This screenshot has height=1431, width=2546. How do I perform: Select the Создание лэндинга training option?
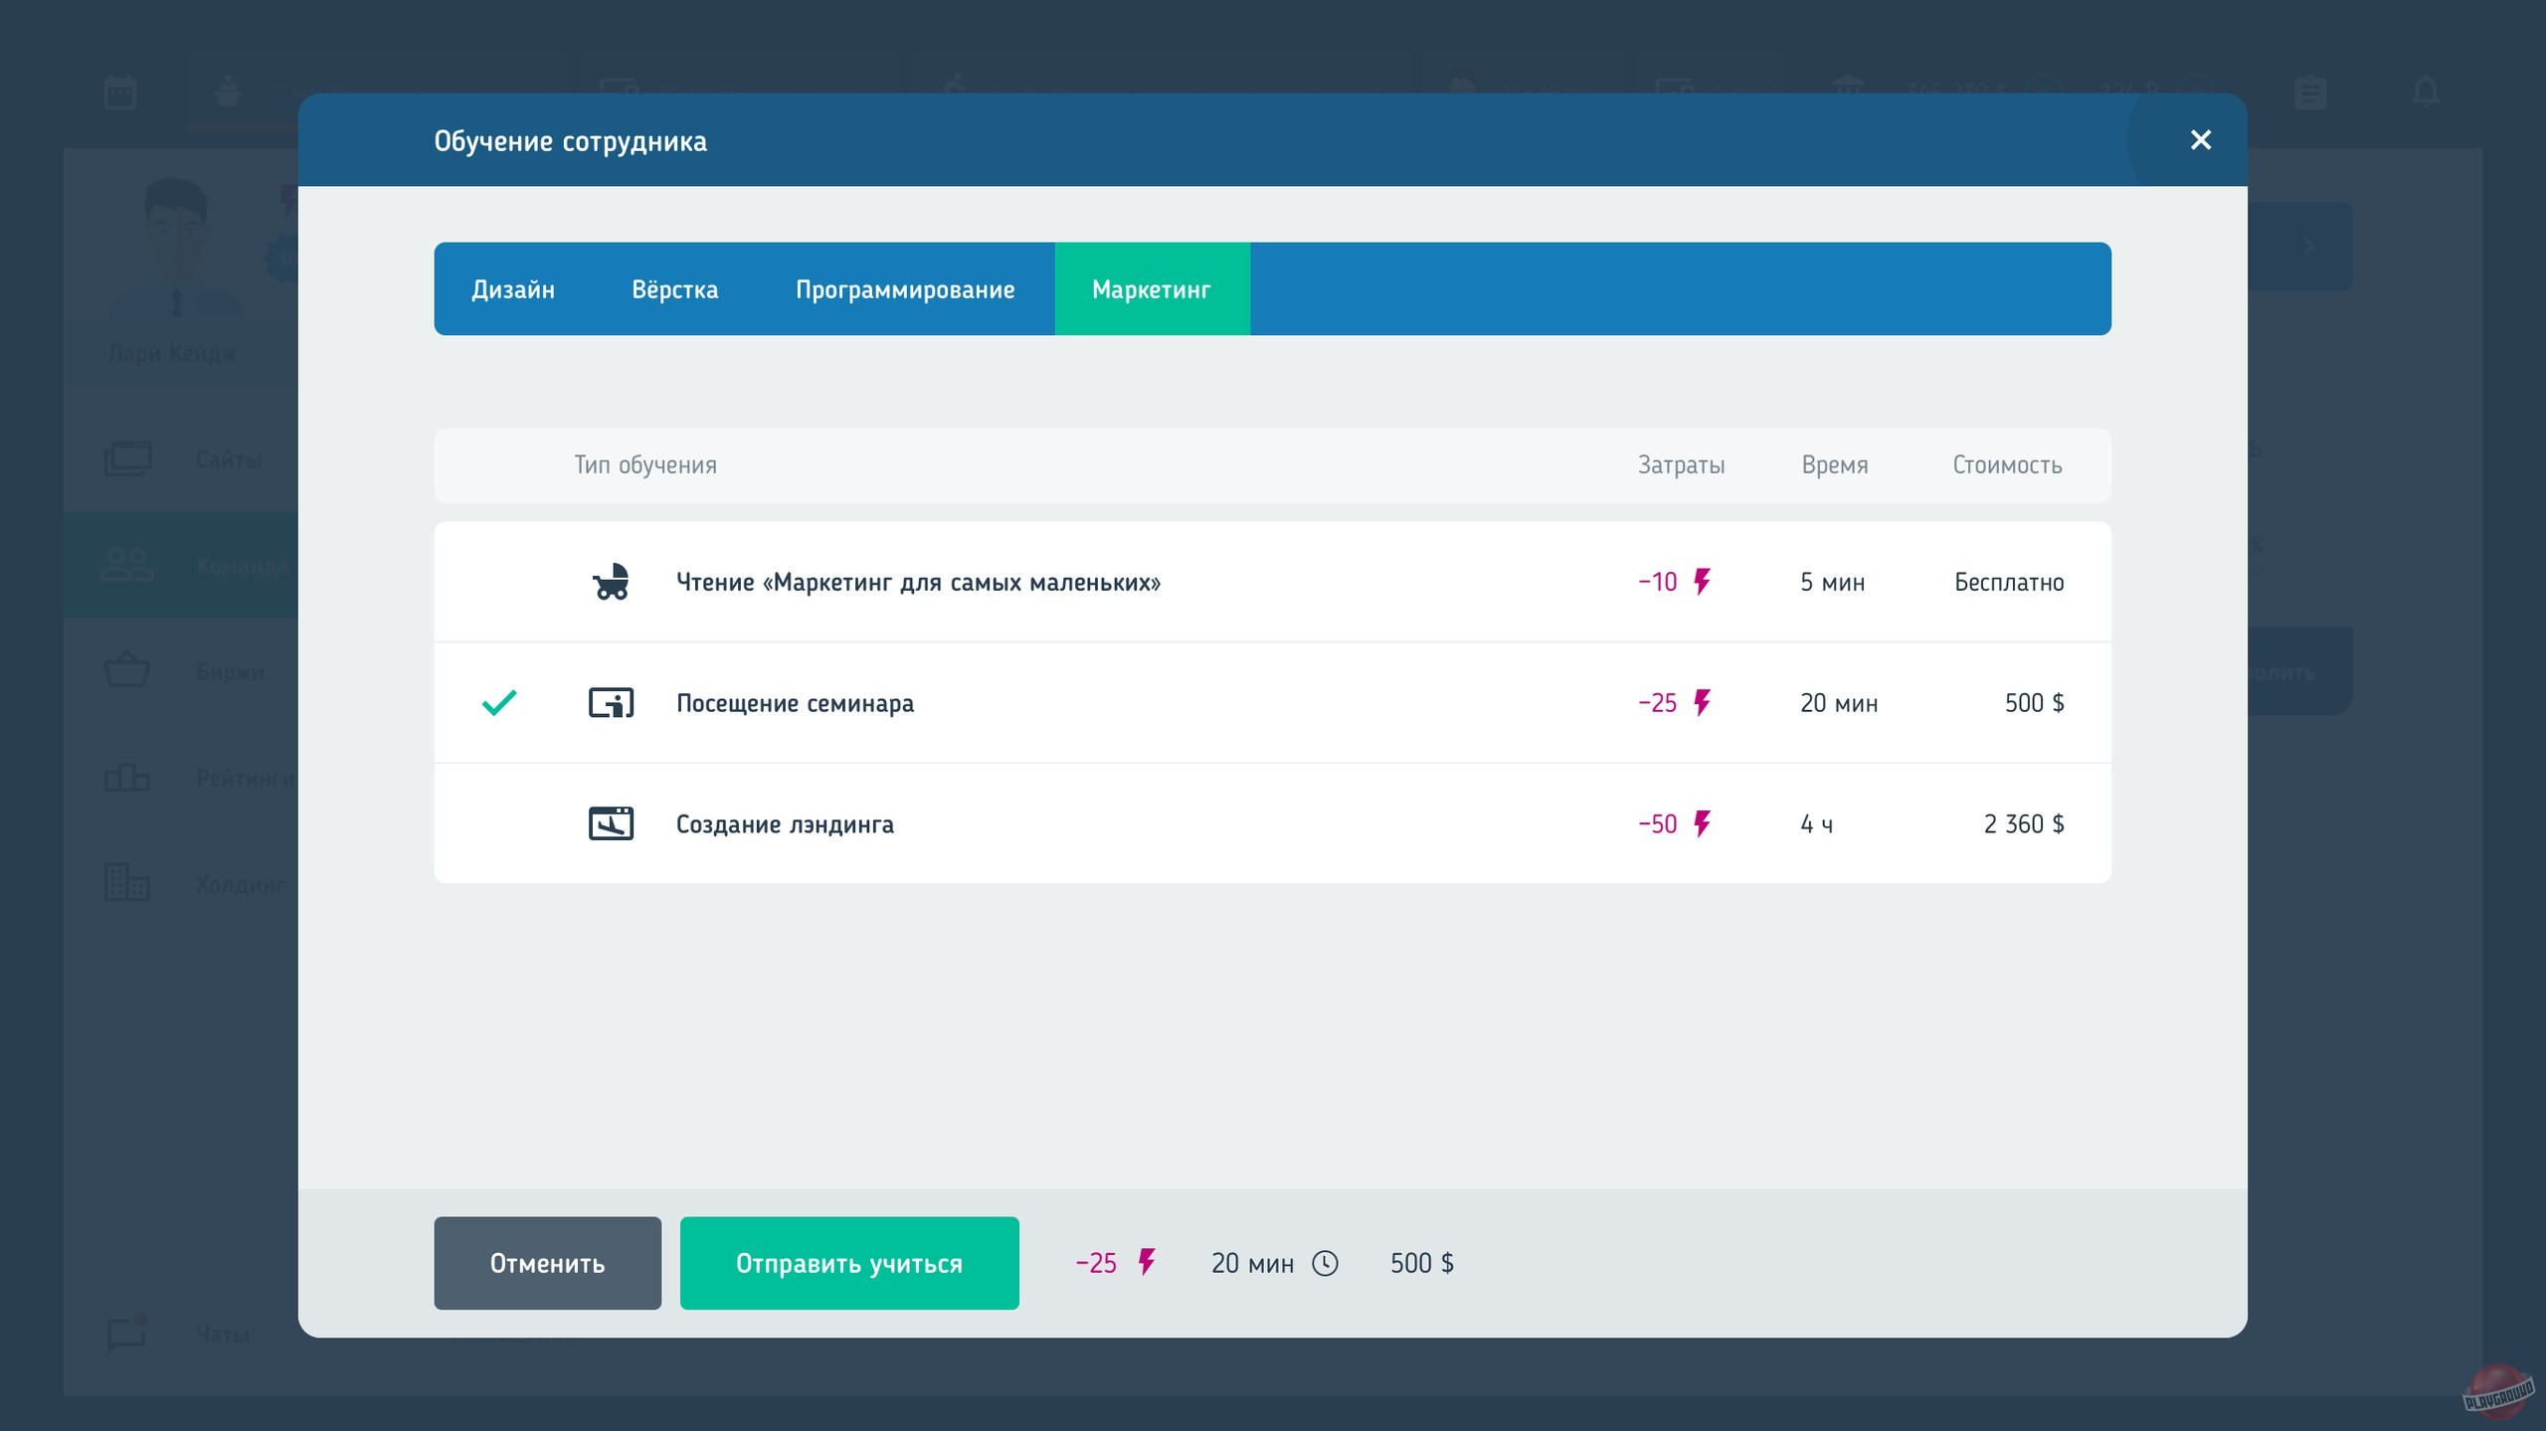tap(785, 824)
